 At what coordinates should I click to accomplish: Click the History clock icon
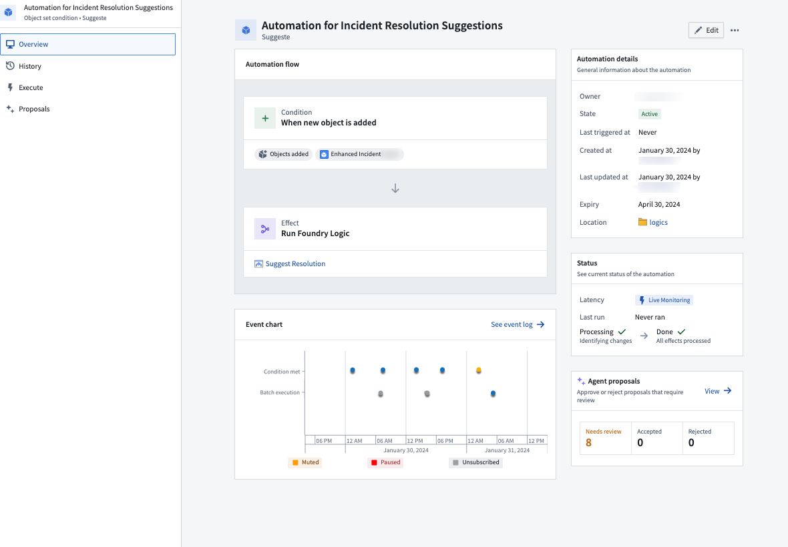(10, 66)
